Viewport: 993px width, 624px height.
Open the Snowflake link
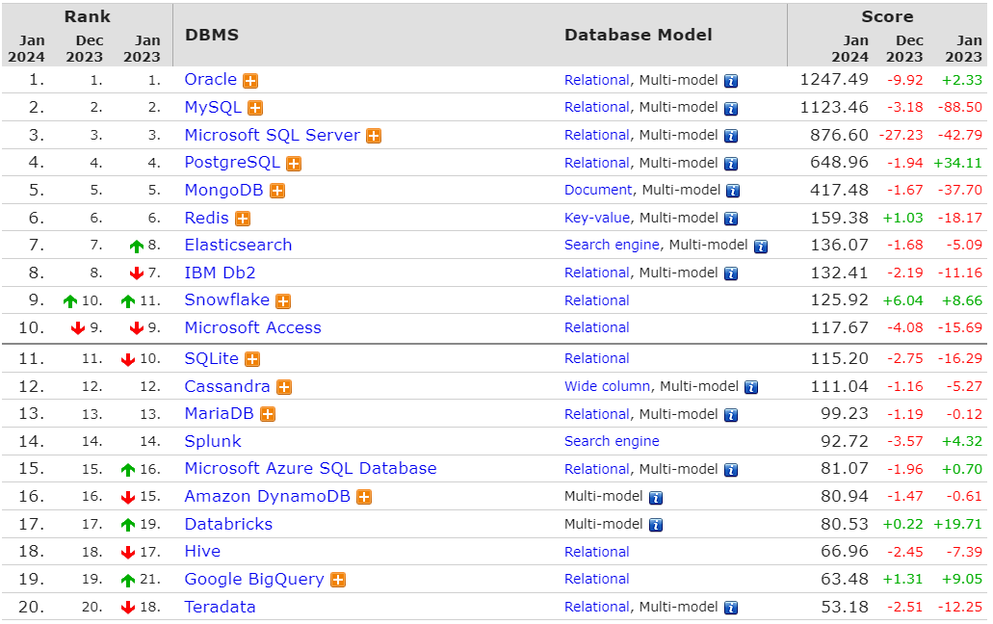(226, 300)
